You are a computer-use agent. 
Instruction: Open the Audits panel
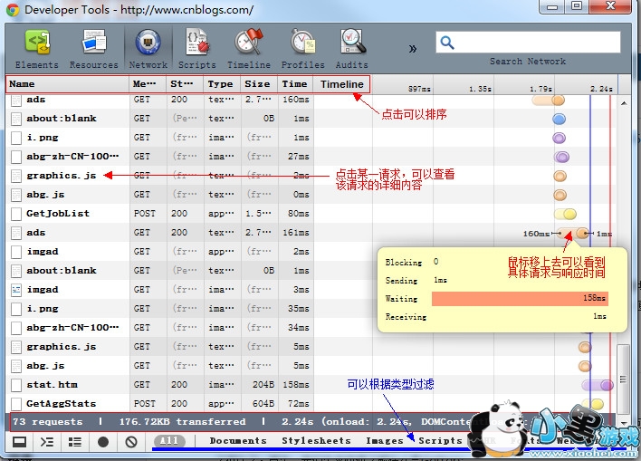[351, 48]
